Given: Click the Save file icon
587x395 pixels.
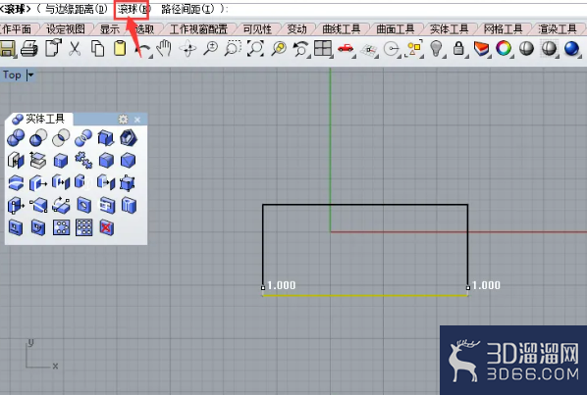Looking at the screenshot, I should click(x=7, y=49).
